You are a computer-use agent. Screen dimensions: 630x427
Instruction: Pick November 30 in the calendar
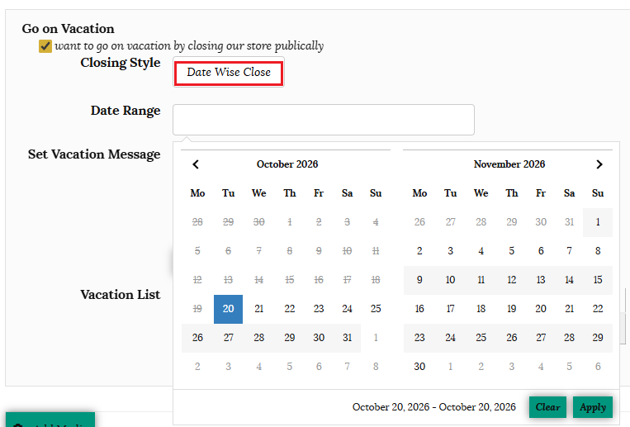pyautogui.click(x=419, y=367)
